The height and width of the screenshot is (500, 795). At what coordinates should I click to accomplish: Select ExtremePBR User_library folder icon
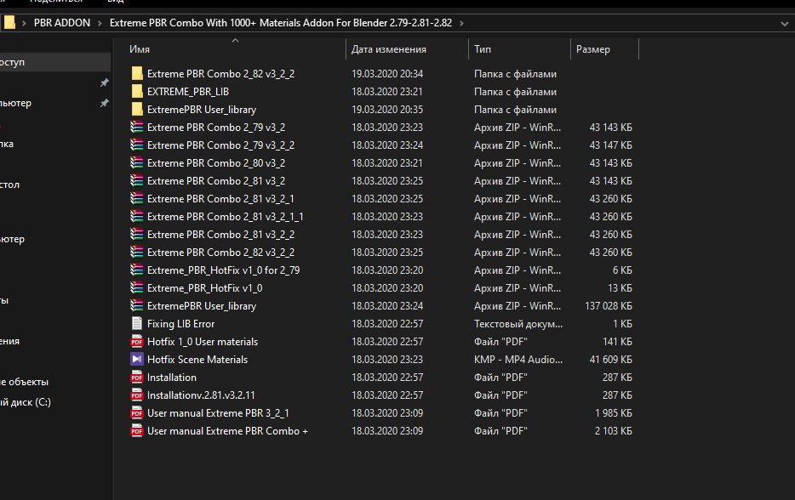[x=137, y=110]
